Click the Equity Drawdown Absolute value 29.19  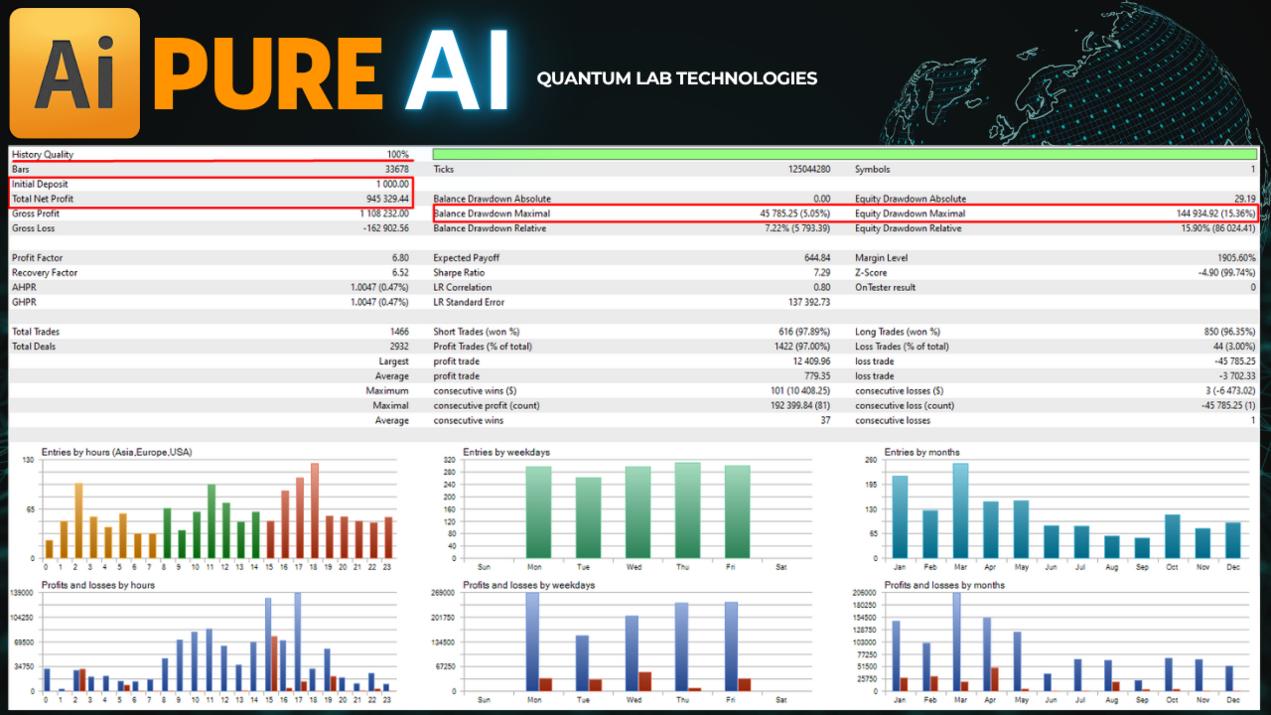point(1245,199)
